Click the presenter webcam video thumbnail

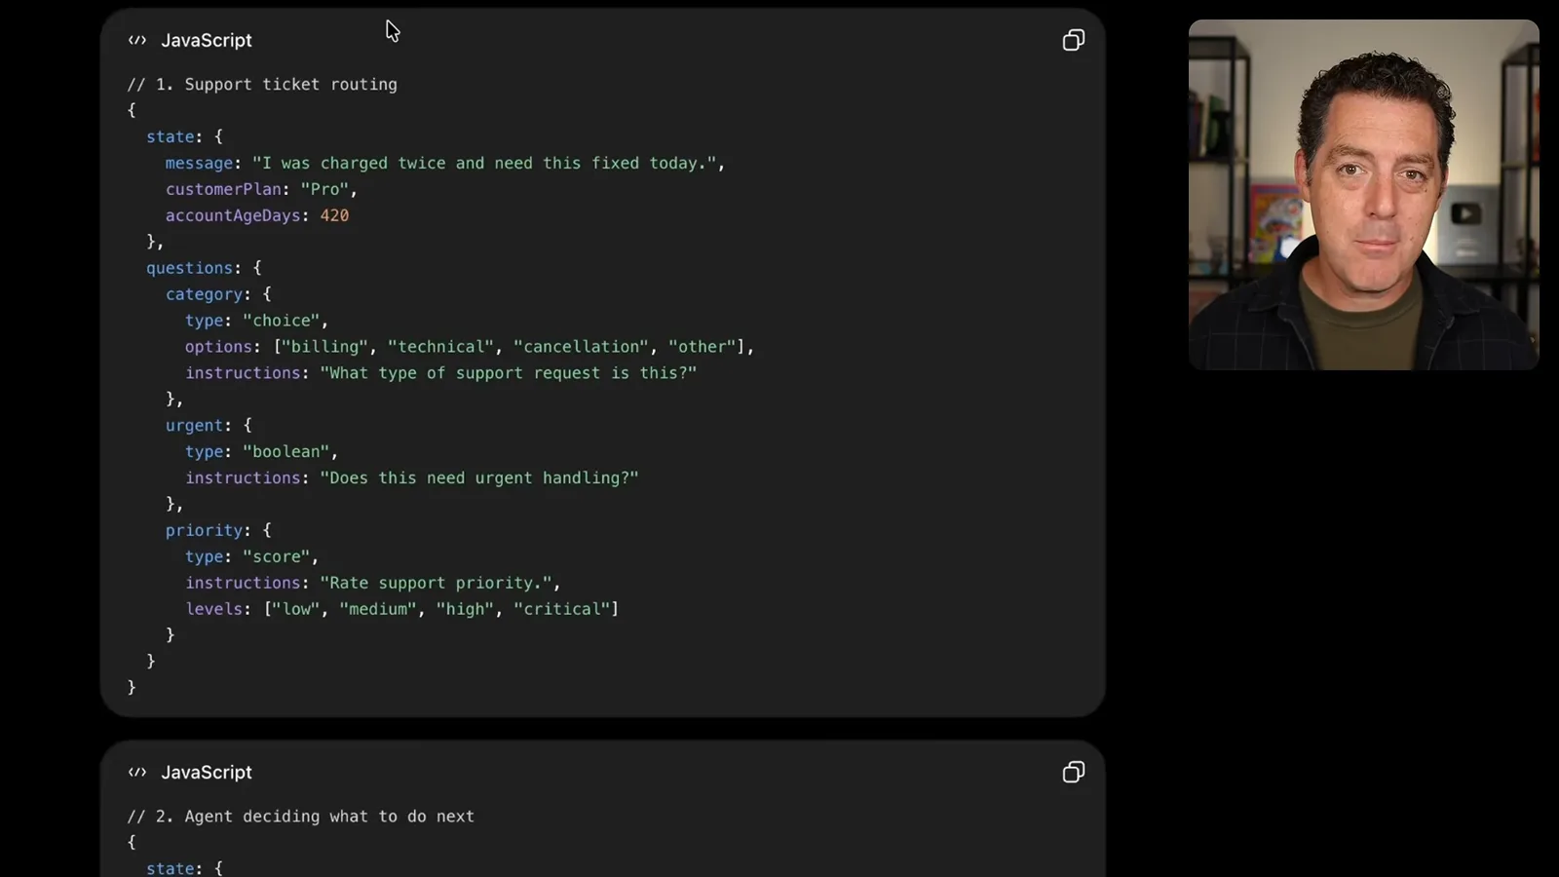click(1363, 195)
